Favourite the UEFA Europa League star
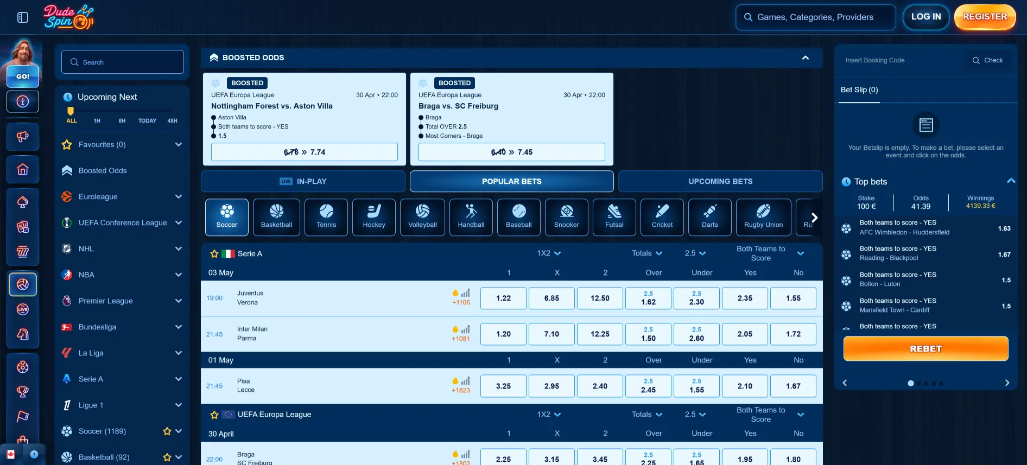 coord(214,415)
